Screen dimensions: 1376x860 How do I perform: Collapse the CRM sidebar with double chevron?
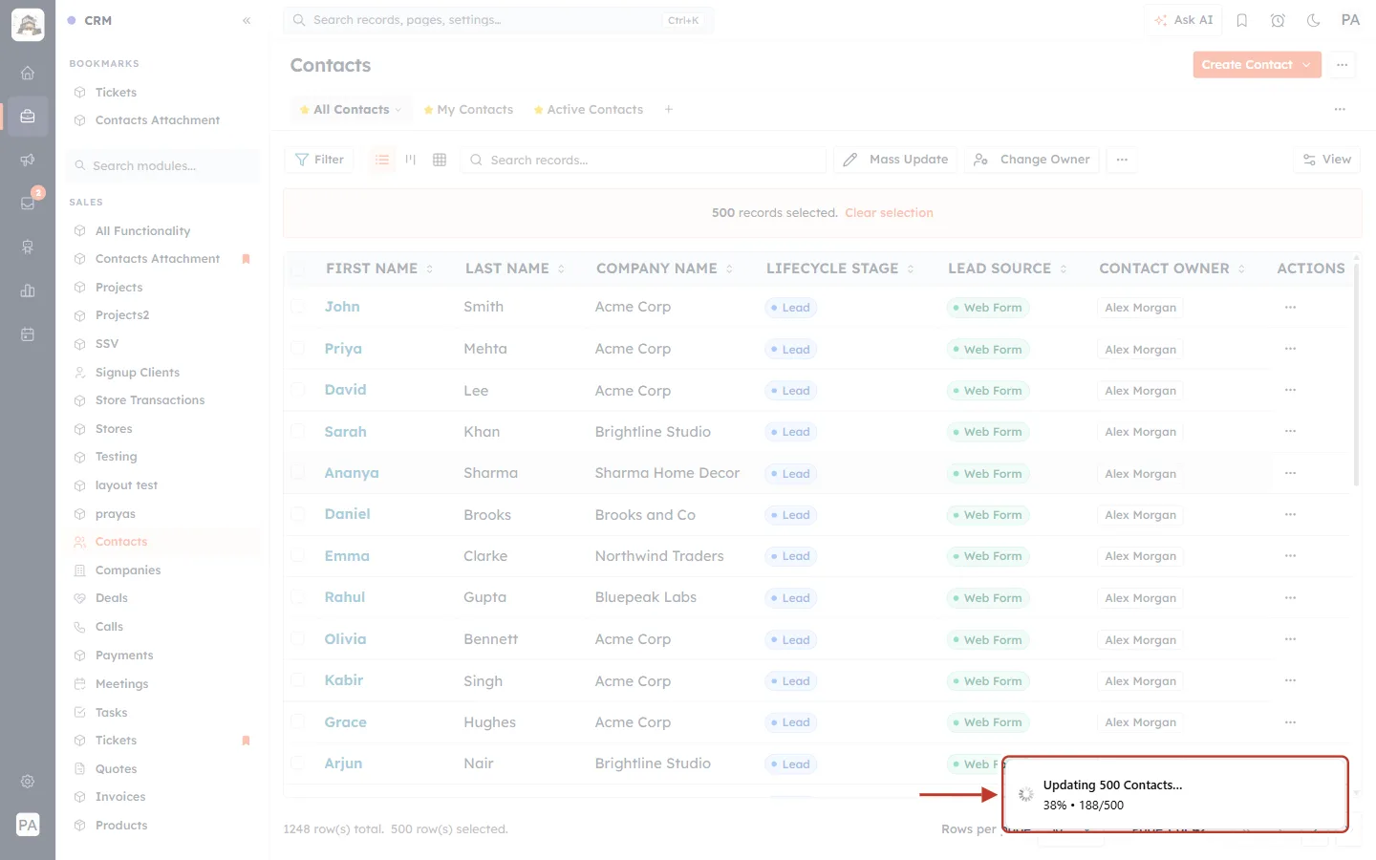point(247,20)
